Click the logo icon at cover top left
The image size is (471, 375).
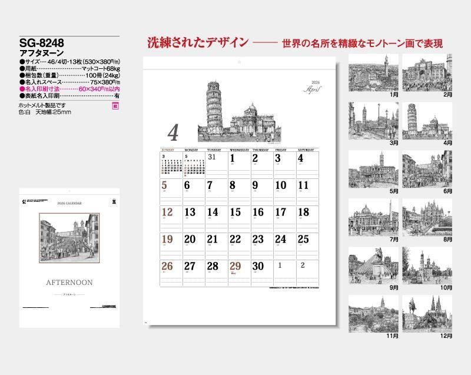tap(24, 202)
